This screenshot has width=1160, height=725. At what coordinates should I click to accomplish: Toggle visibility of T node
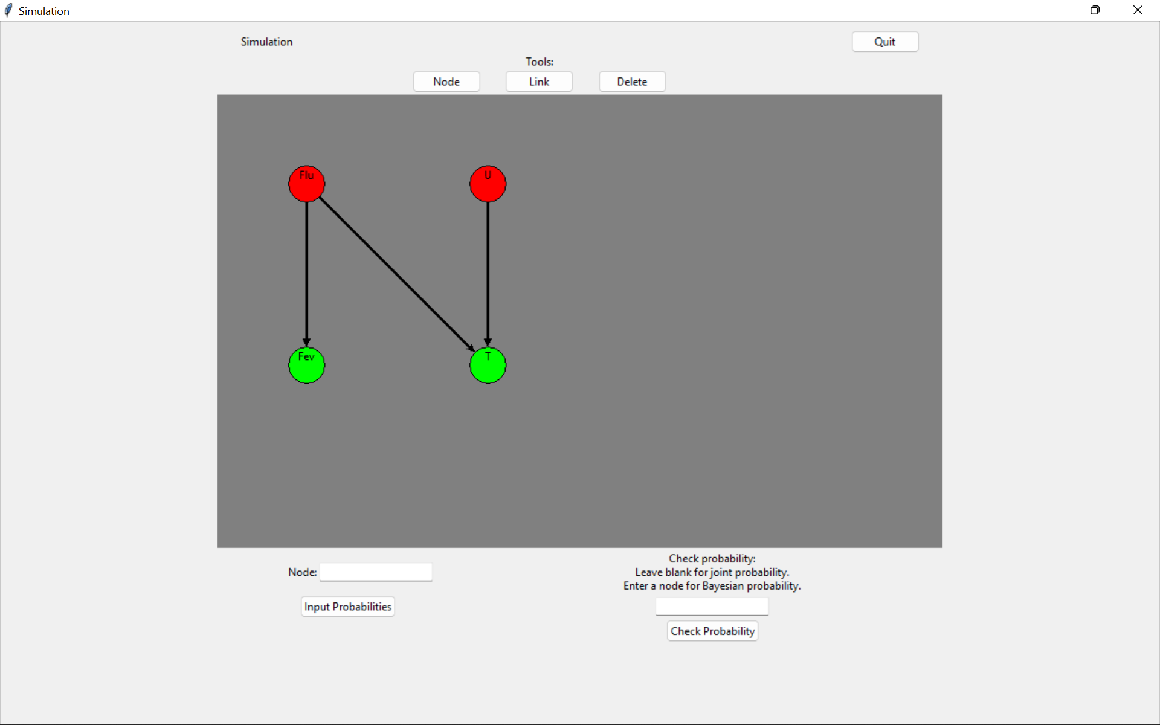[x=488, y=366]
